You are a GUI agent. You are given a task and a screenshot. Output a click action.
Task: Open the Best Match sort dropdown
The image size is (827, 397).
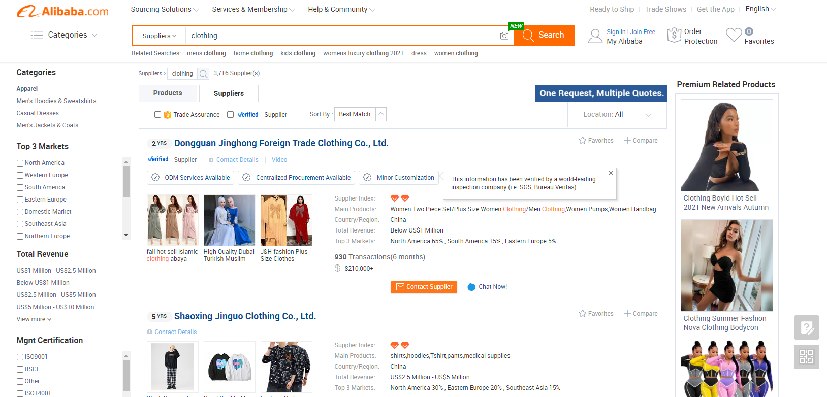(x=360, y=114)
